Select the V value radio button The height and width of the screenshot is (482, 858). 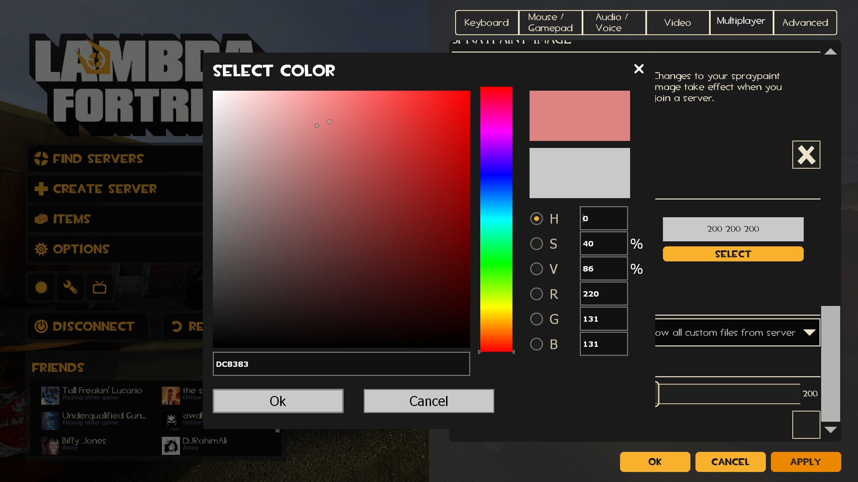(x=536, y=269)
